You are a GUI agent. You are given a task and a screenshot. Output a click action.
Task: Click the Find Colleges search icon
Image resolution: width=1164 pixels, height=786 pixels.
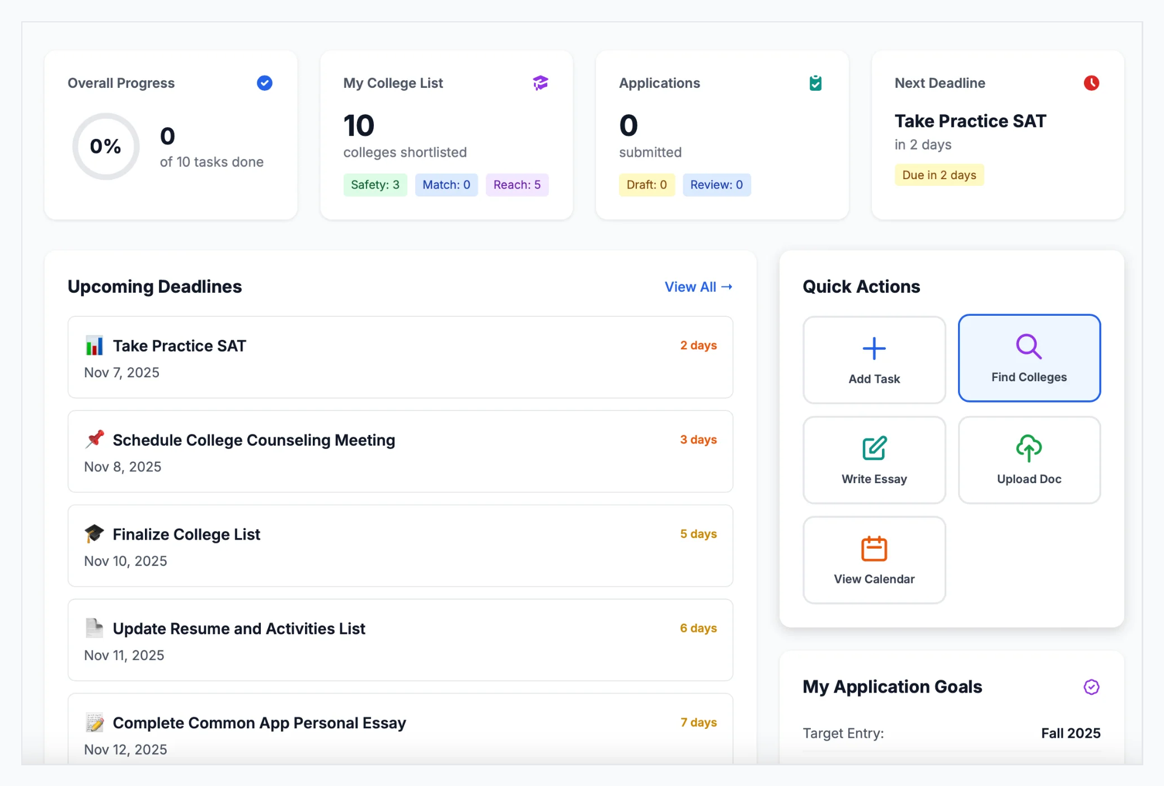click(x=1029, y=347)
